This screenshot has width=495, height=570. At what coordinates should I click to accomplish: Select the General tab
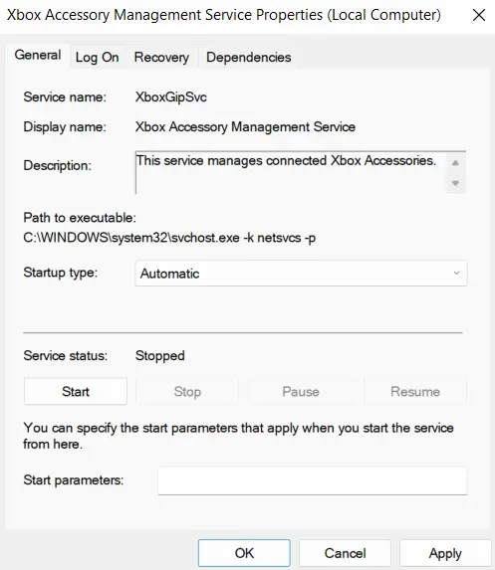pos(38,56)
